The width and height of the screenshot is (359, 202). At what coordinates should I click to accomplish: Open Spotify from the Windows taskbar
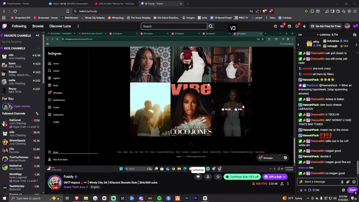(159, 198)
